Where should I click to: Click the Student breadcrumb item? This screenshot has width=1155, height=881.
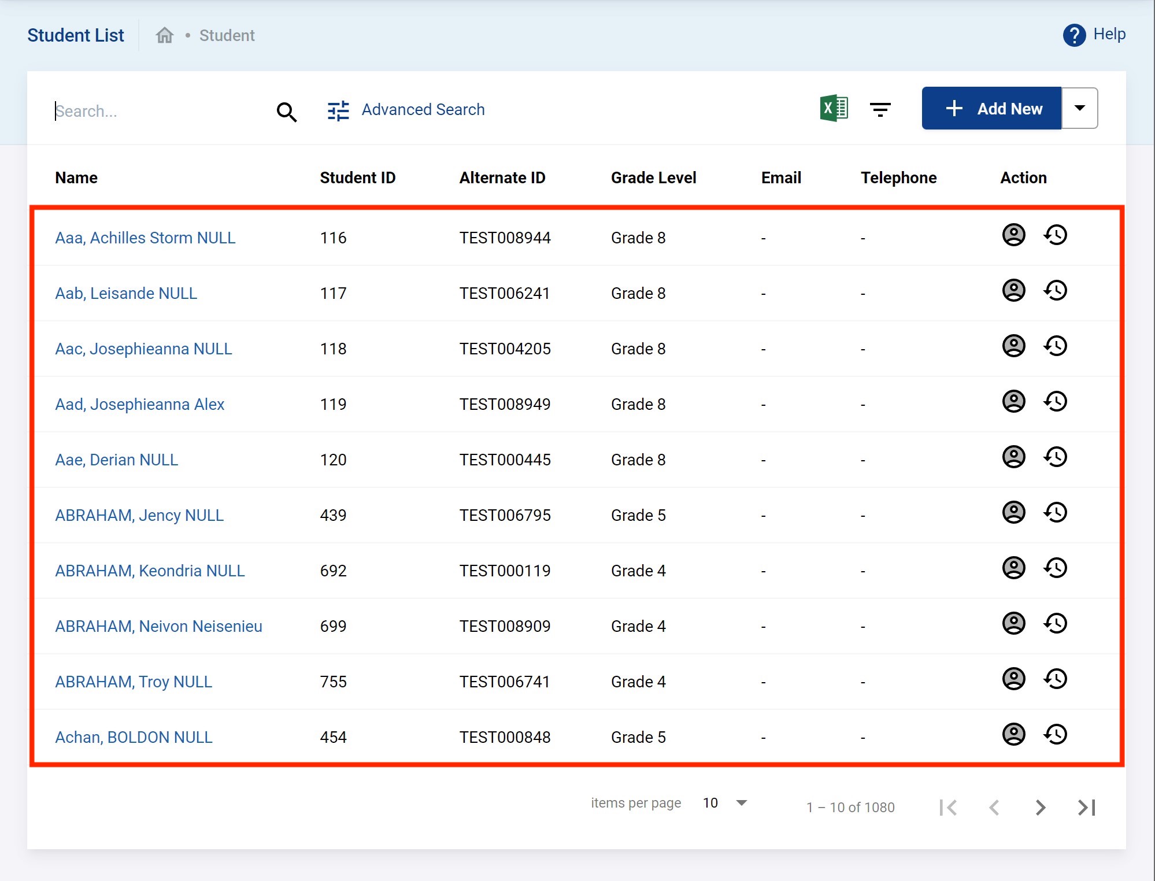pyautogui.click(x=227, y=35)
